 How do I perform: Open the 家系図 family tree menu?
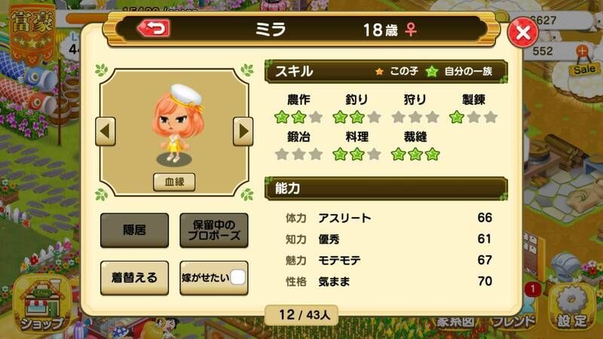pos(456,322)
